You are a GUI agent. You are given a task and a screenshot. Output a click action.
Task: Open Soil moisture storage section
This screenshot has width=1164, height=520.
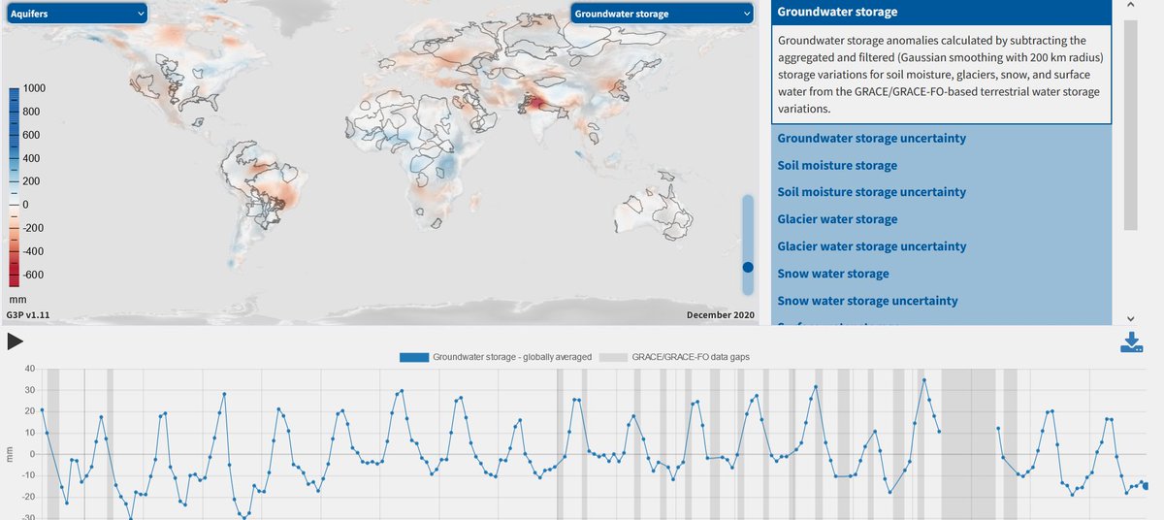(x=837, y=165)
